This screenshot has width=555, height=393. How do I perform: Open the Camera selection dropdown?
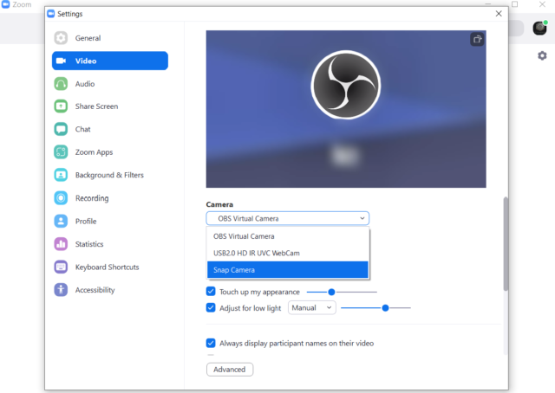pyautogui.click(x=287, y=218)
